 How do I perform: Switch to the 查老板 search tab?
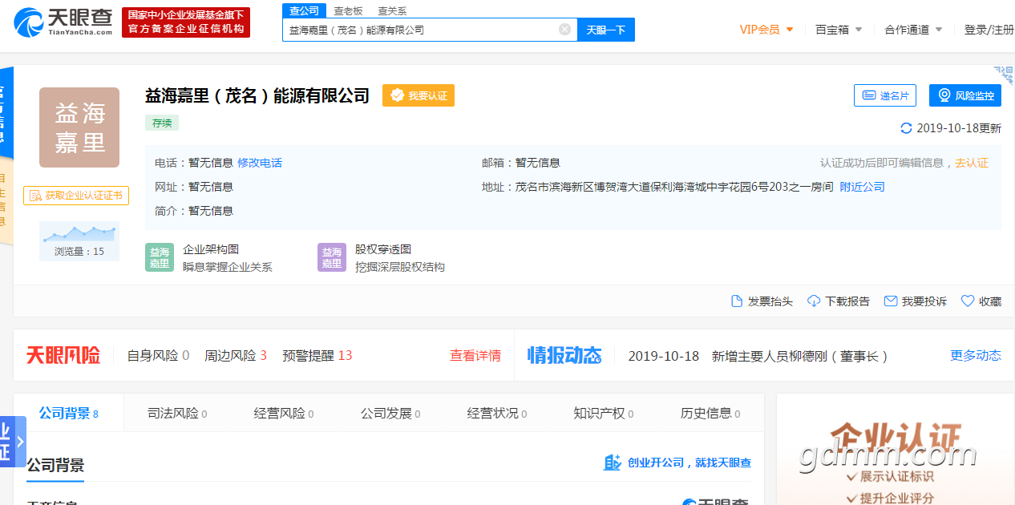tap(348, 10)
